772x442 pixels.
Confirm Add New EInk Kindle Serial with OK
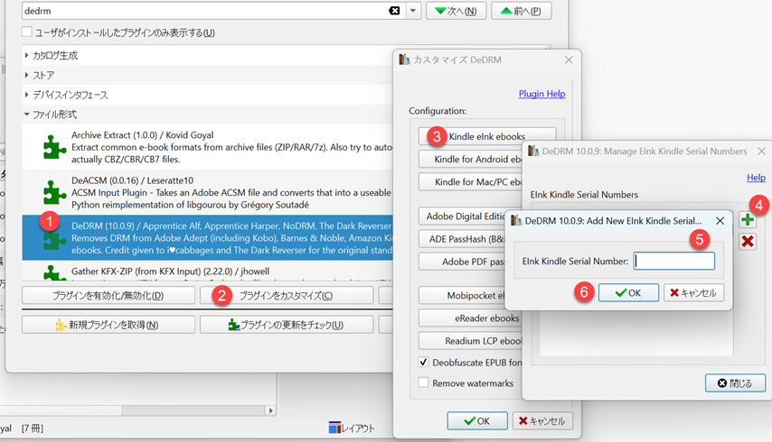click(x=628, y=292)
